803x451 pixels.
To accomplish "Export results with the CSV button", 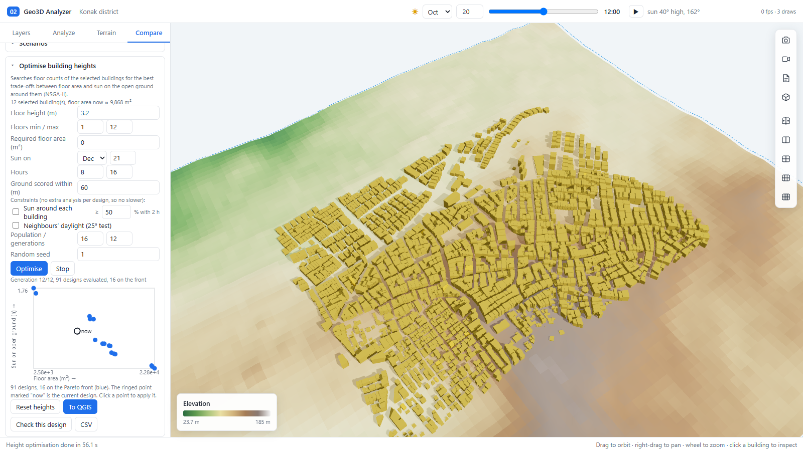I will coord(86,424).
